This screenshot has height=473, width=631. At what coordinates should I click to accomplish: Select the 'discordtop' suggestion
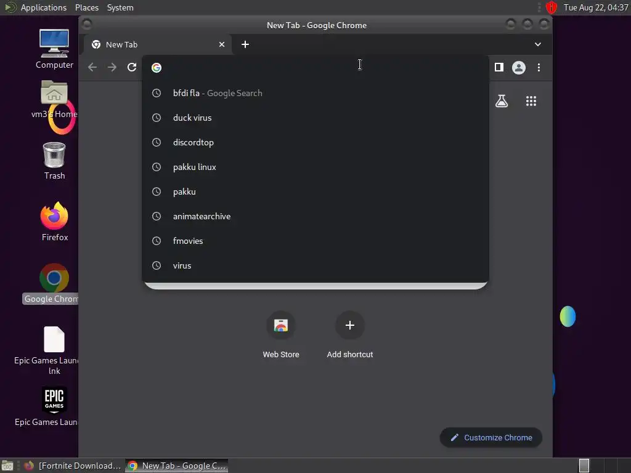click(315, 142)
